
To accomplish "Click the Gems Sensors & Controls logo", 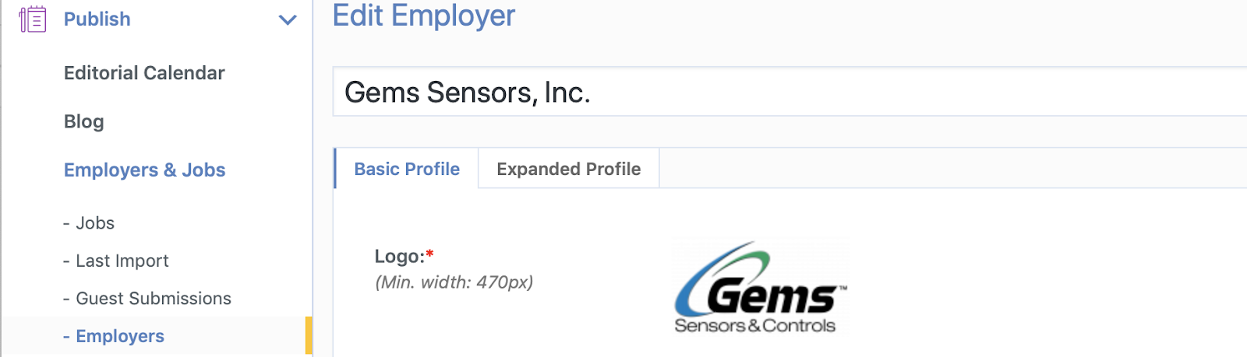I will point(758,289).
